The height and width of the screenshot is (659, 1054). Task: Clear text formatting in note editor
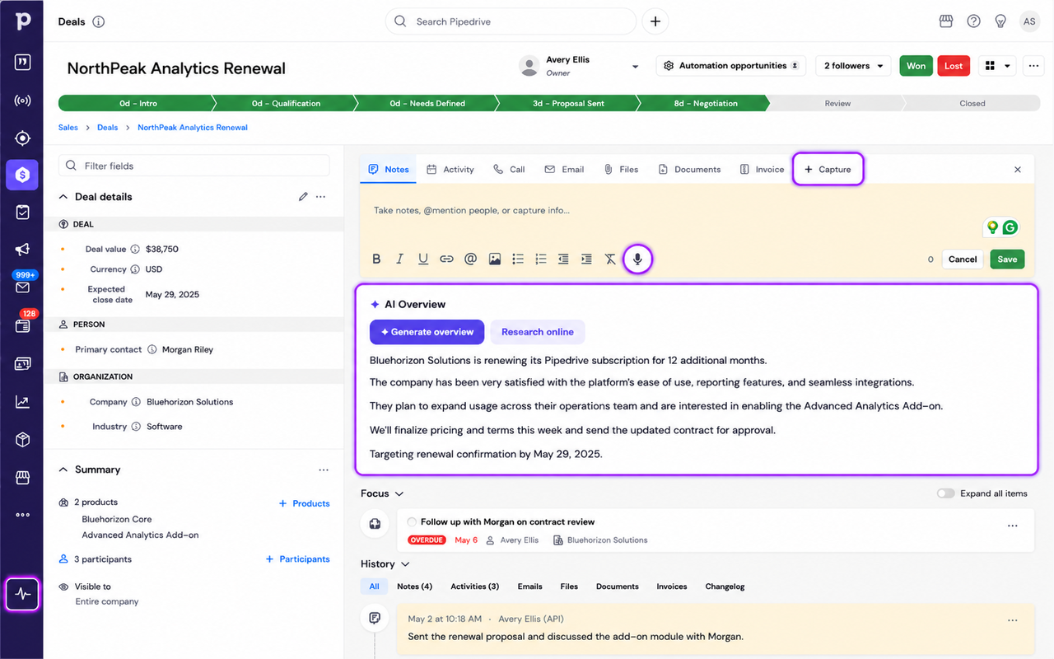(610, 259)
